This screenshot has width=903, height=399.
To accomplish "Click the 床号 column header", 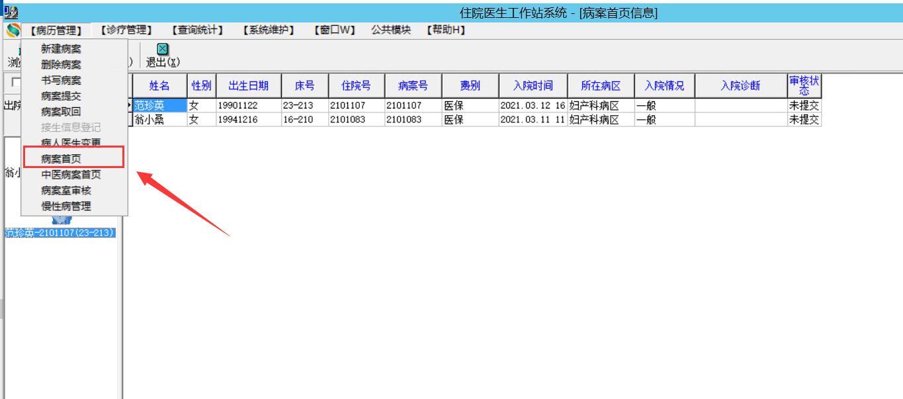I will point(304,86).
